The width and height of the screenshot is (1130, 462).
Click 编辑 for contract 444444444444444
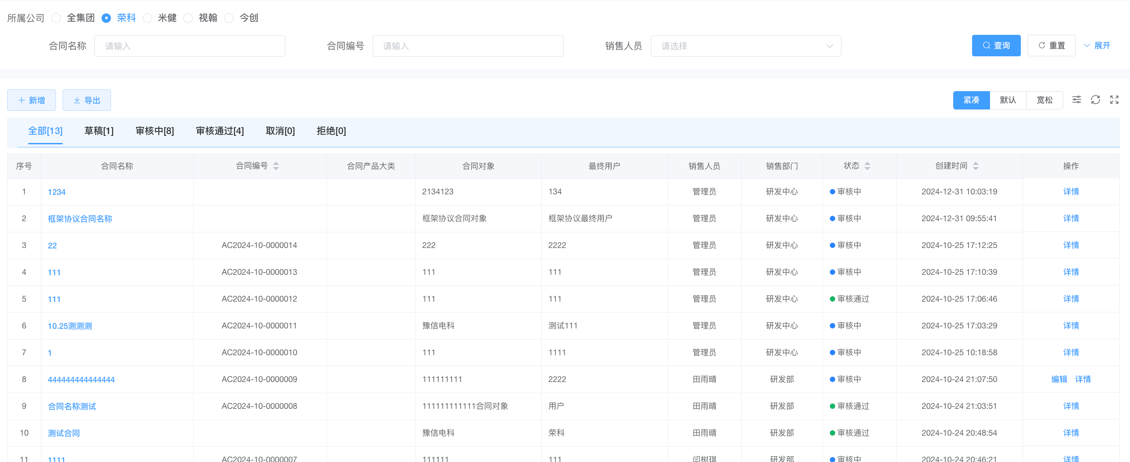tap(1059, 379)
